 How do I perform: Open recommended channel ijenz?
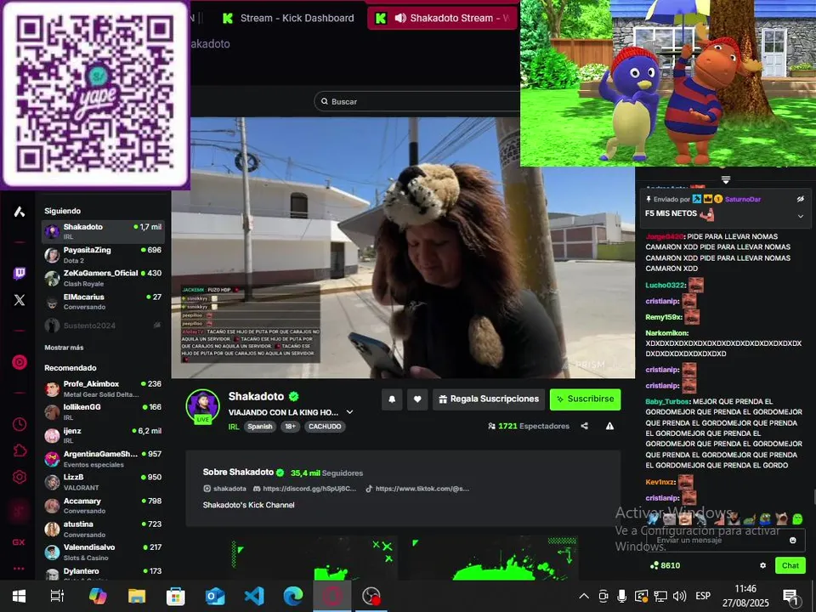[103, 435]
